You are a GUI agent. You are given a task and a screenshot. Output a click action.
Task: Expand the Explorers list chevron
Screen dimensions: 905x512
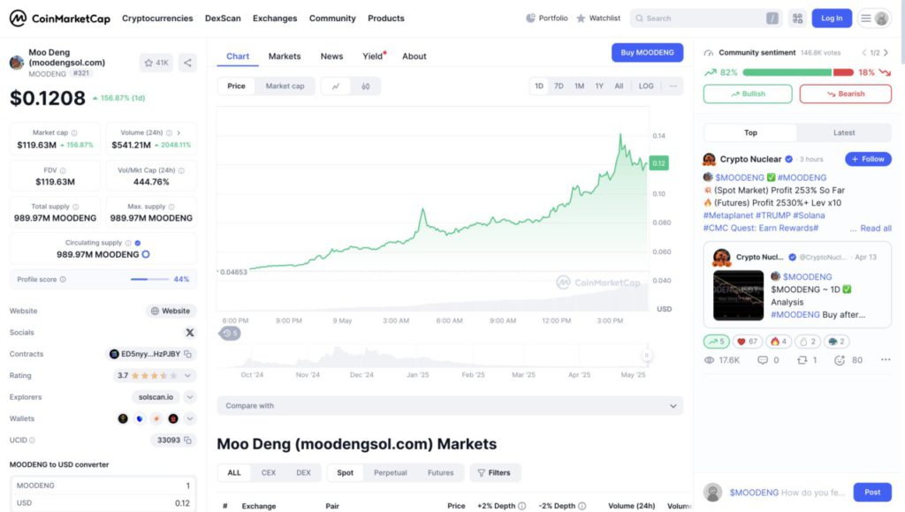coord(189,397)
